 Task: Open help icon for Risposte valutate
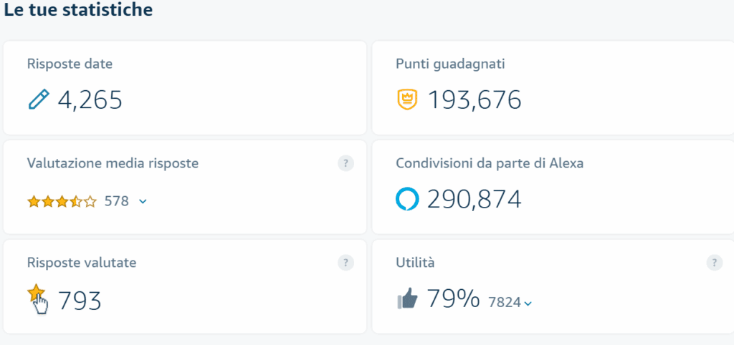coord(345,263)
